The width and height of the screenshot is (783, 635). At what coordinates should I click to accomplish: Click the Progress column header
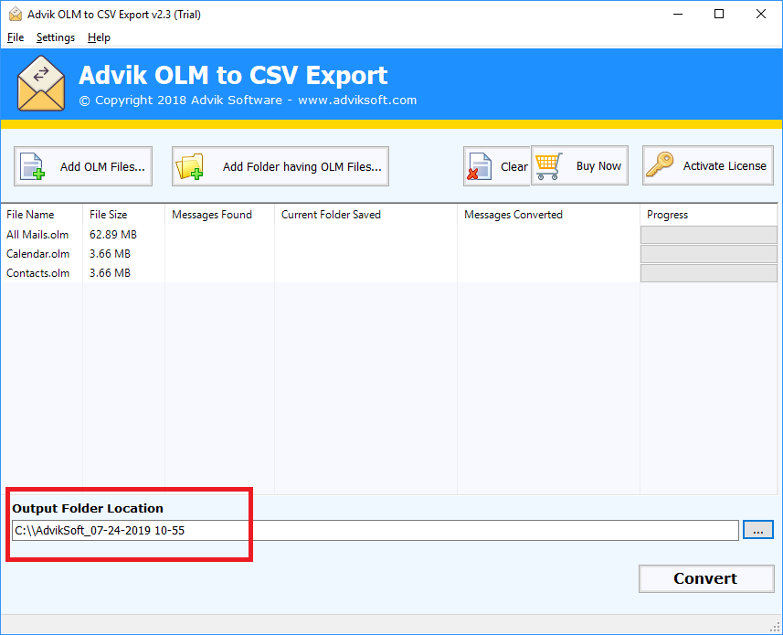(709, 215)
